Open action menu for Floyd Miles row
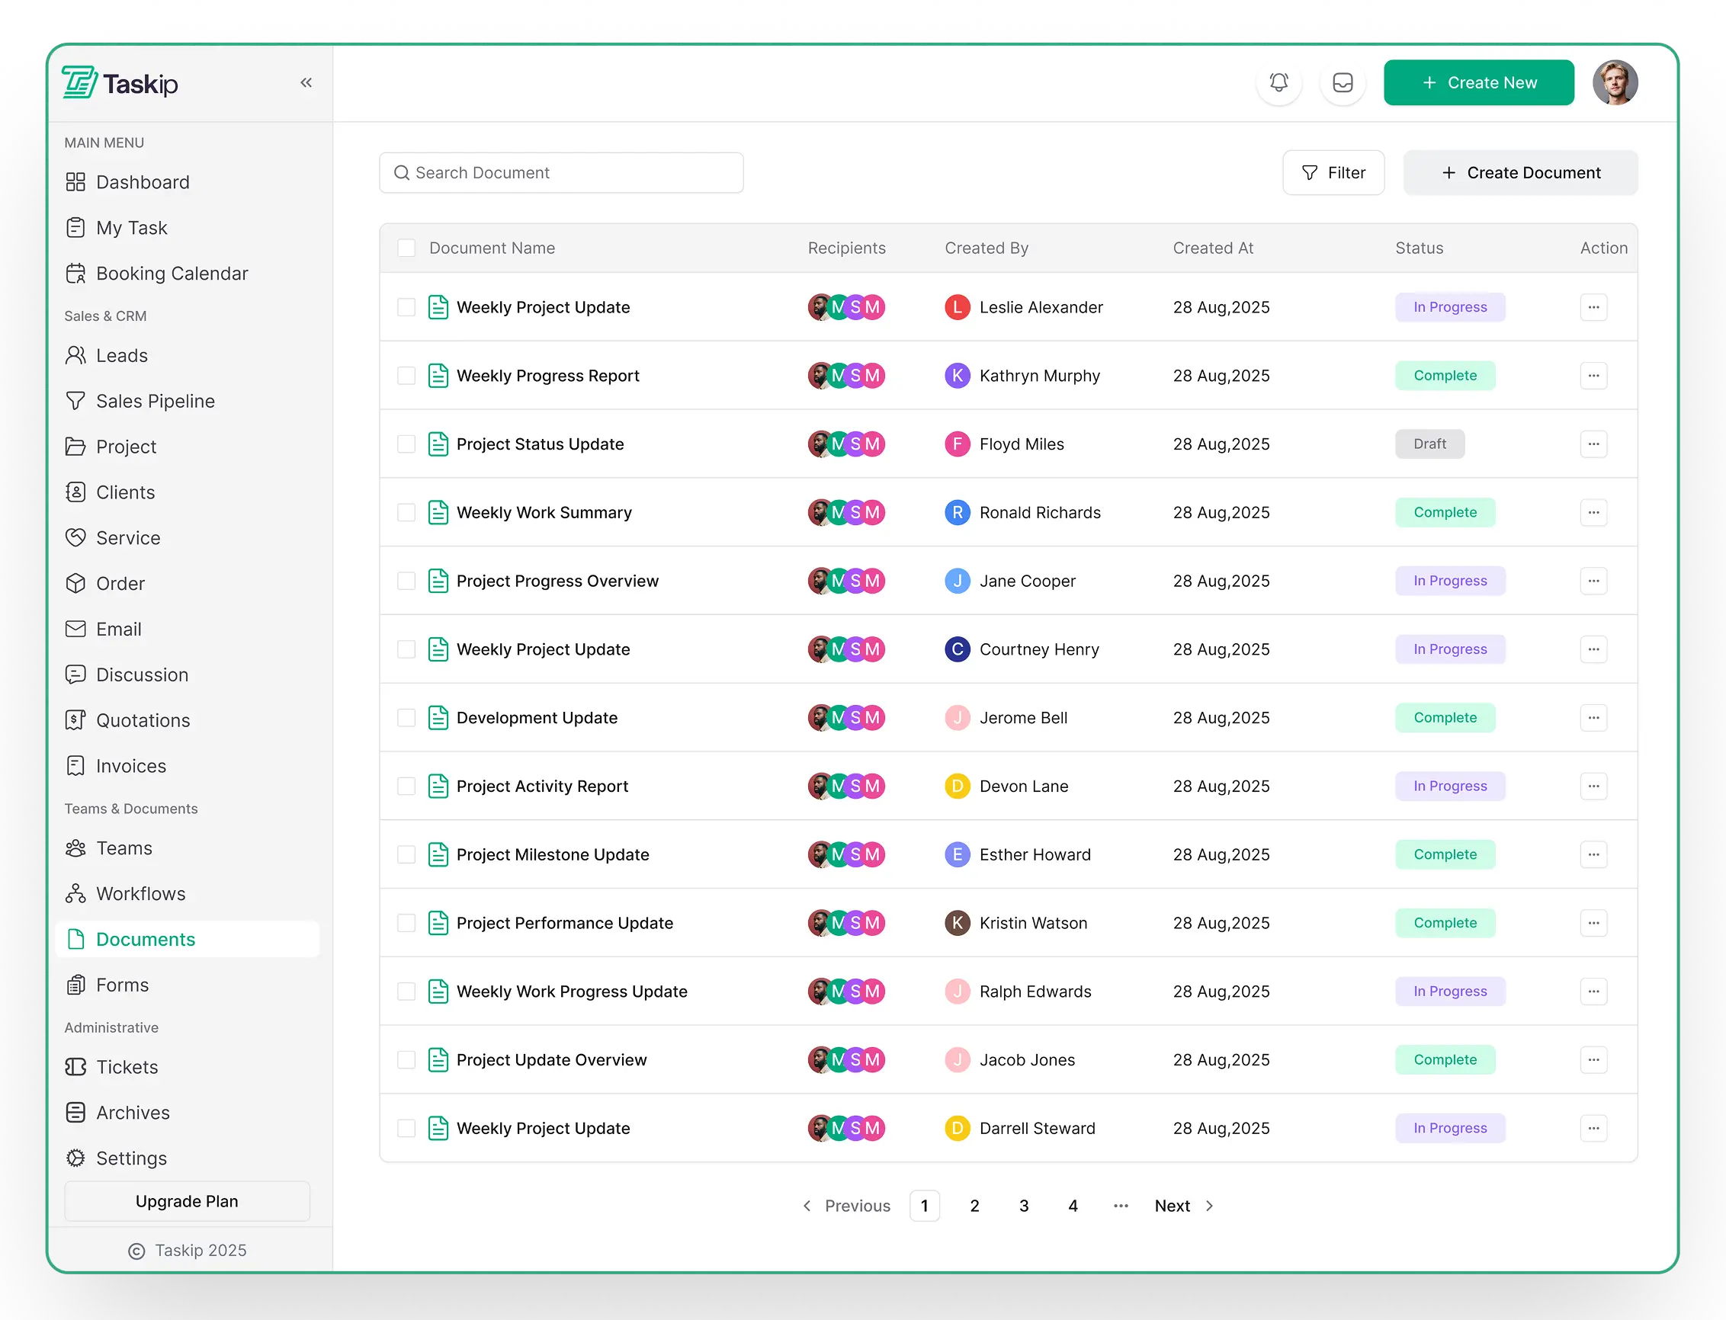 [x=1593, y=444]
